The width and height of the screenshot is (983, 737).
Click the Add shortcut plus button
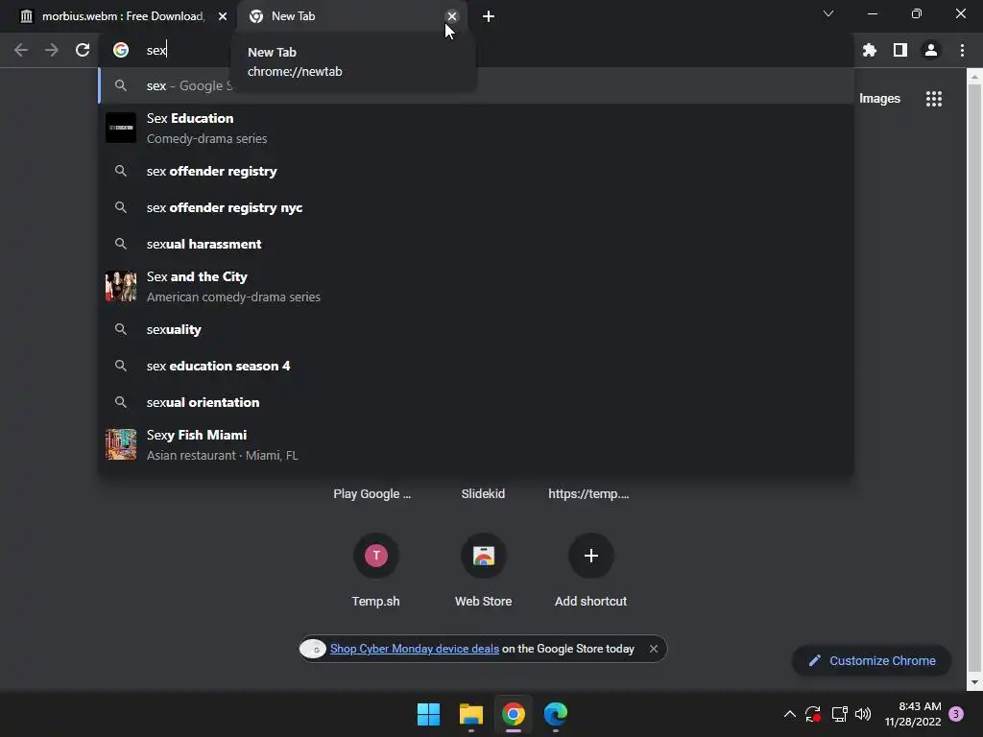(x=590, y=556)
